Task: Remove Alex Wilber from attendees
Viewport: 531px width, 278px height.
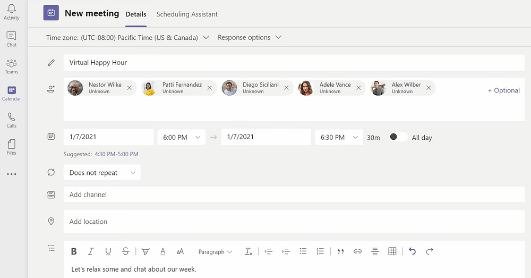Action: click(x=429, y=88)
